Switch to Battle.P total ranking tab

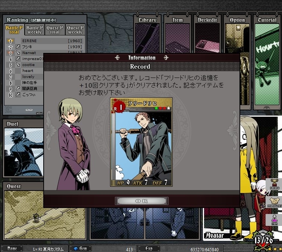[x=14, y=30]
